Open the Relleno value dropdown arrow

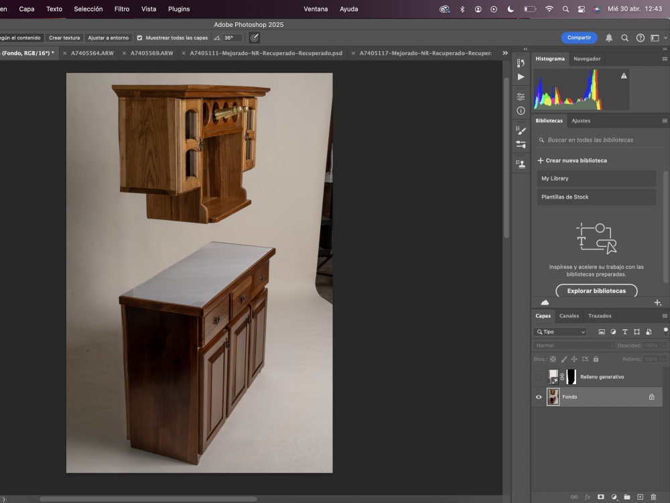(663, 359)
